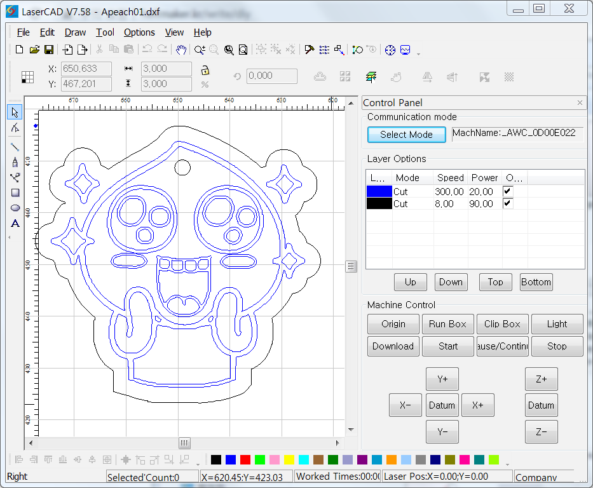Viewport: 593px width, 488px height.
Task: Click the Z+ jog button
Action: pyautogui.click(x=541, y=379)
